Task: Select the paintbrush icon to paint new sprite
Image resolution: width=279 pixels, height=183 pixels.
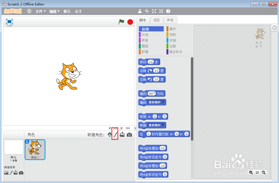Action: (115, 134)
